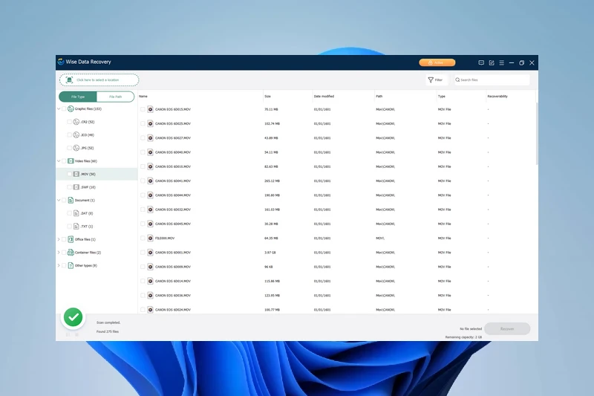
Task: Click the file icon of the 102.74 MB video
Action: (150, 123)
